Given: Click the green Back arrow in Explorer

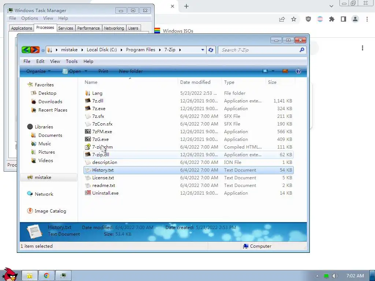Looking at the screenshot, I should 26,50.
